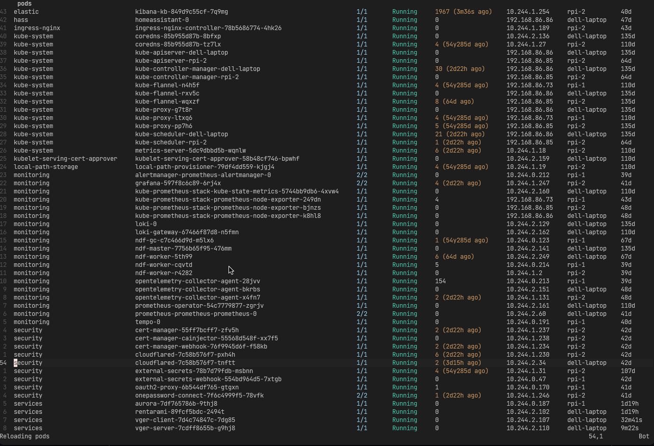Select vger-client-7d4c74847c-7dg85 pod

pos(185,420)
